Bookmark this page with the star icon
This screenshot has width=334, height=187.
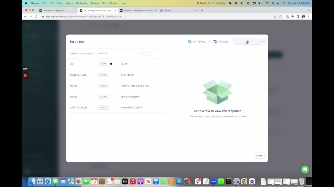pos(281,16)
